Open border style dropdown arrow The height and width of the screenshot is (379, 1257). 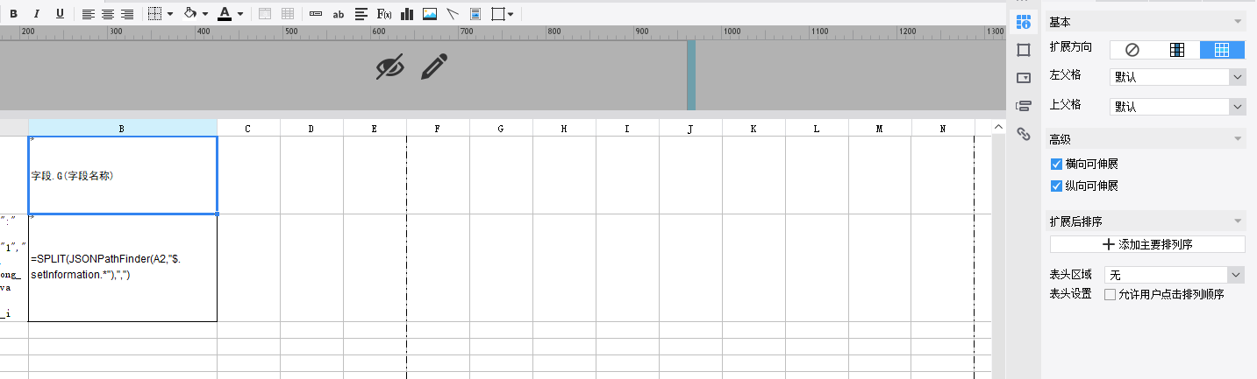(x=169, y=14)
